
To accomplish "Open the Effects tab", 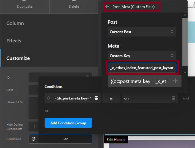I will 14,41.
